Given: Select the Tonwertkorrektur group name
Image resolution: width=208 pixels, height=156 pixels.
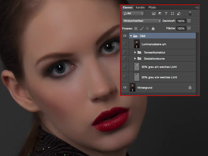Looking at the screenshot, I should click(x=154, y=53).
